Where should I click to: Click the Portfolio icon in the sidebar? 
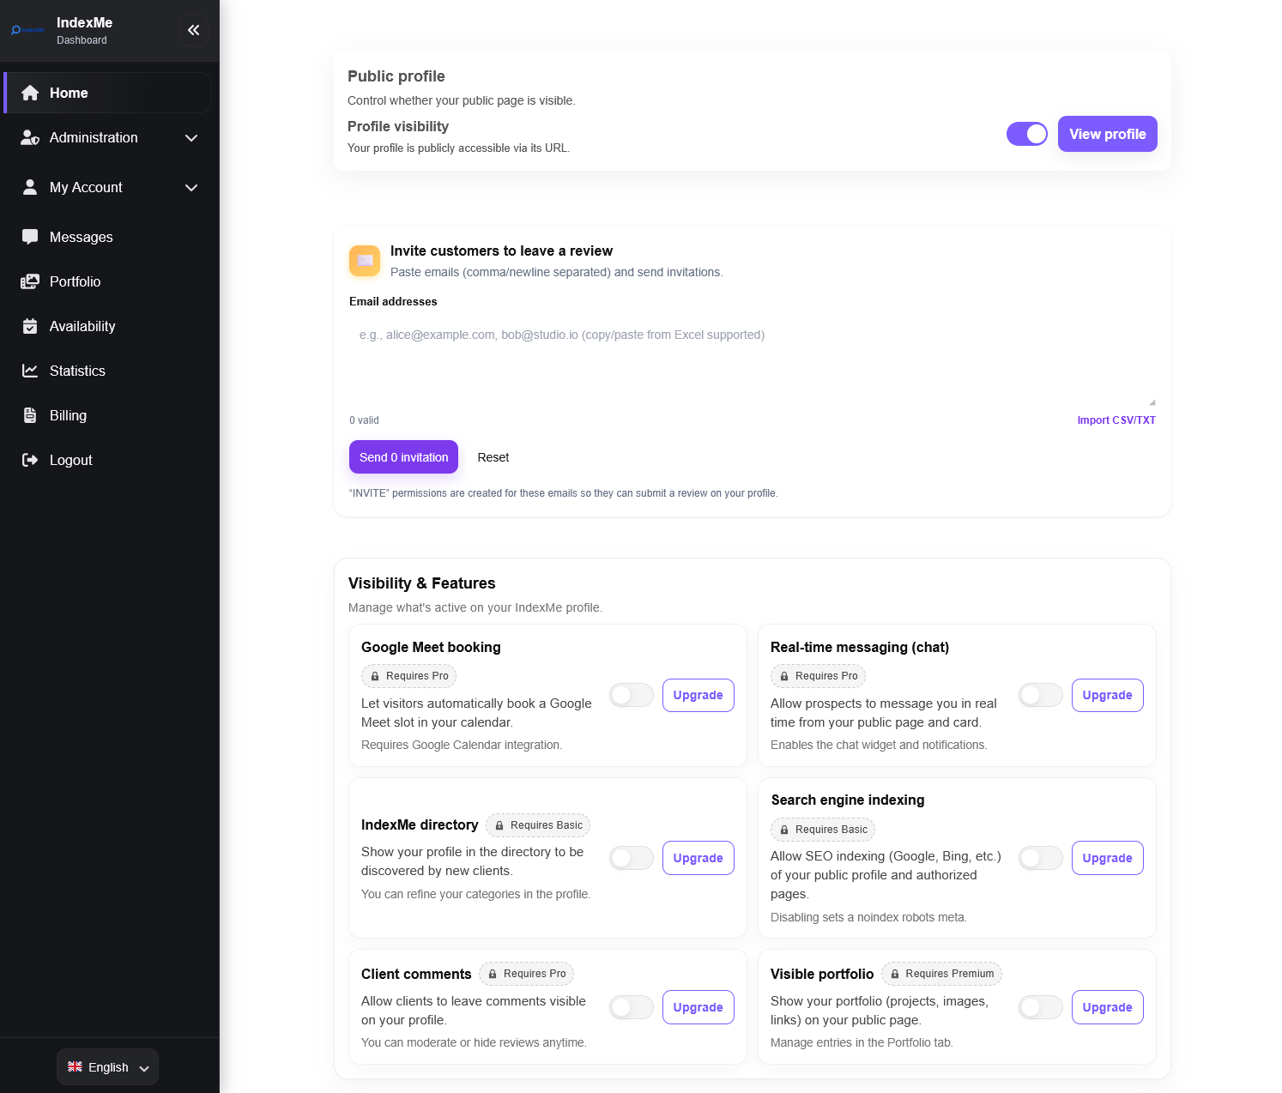point(30,281)
